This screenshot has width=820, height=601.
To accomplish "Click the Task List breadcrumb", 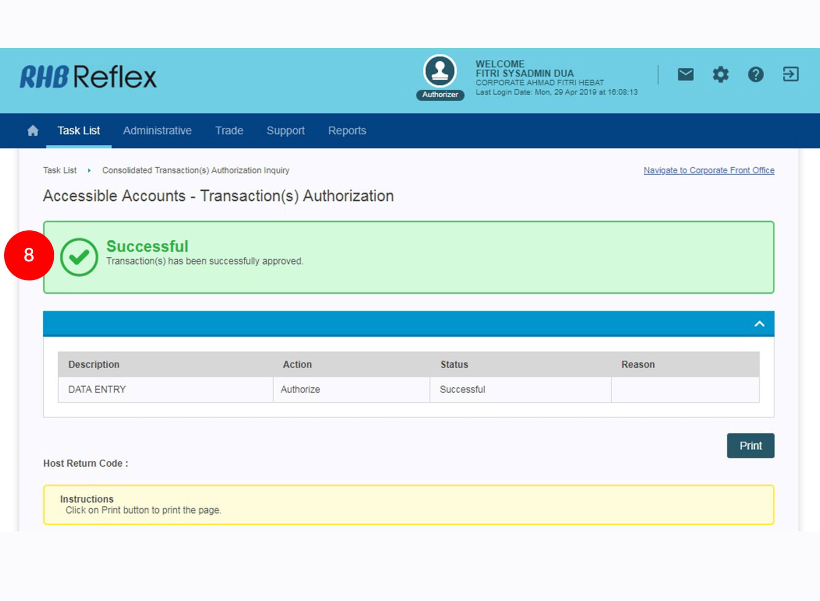I will coord(60,170).
